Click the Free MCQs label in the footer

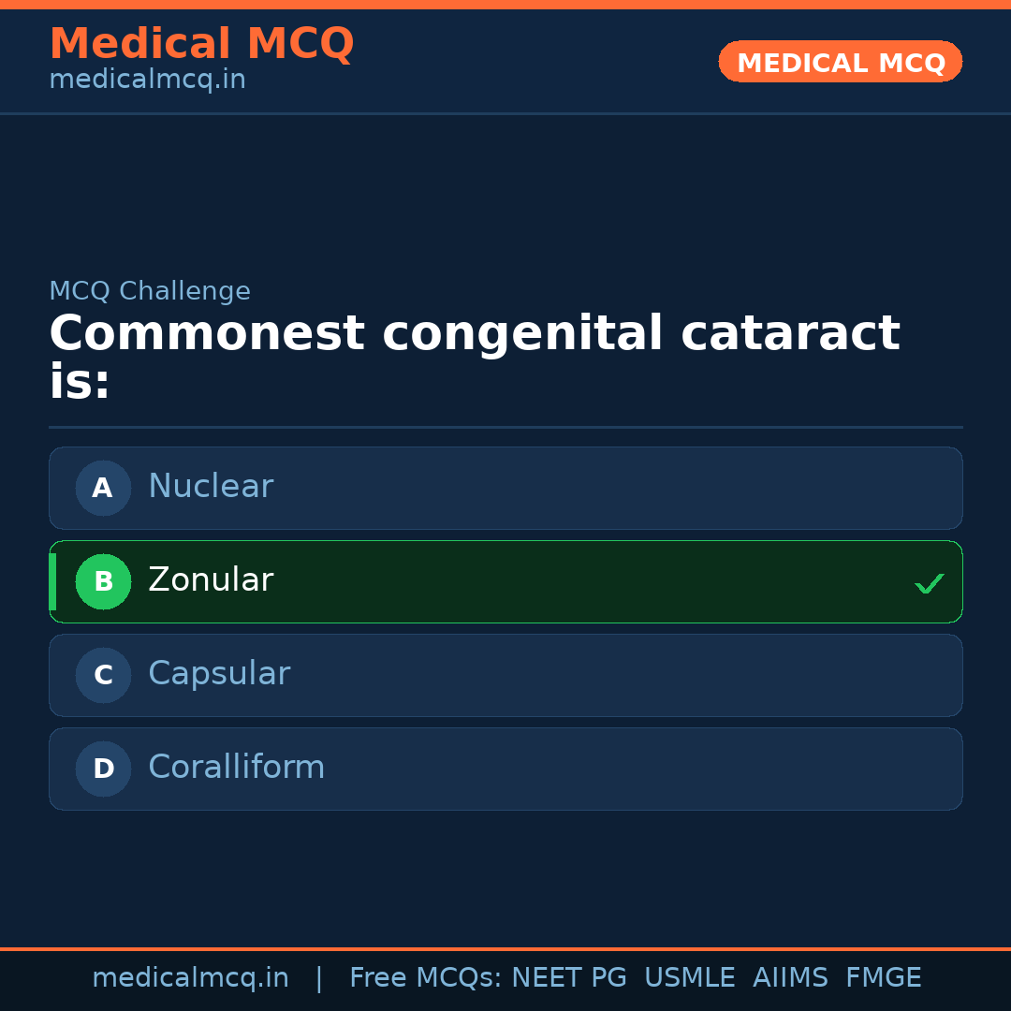pos(426,978)
